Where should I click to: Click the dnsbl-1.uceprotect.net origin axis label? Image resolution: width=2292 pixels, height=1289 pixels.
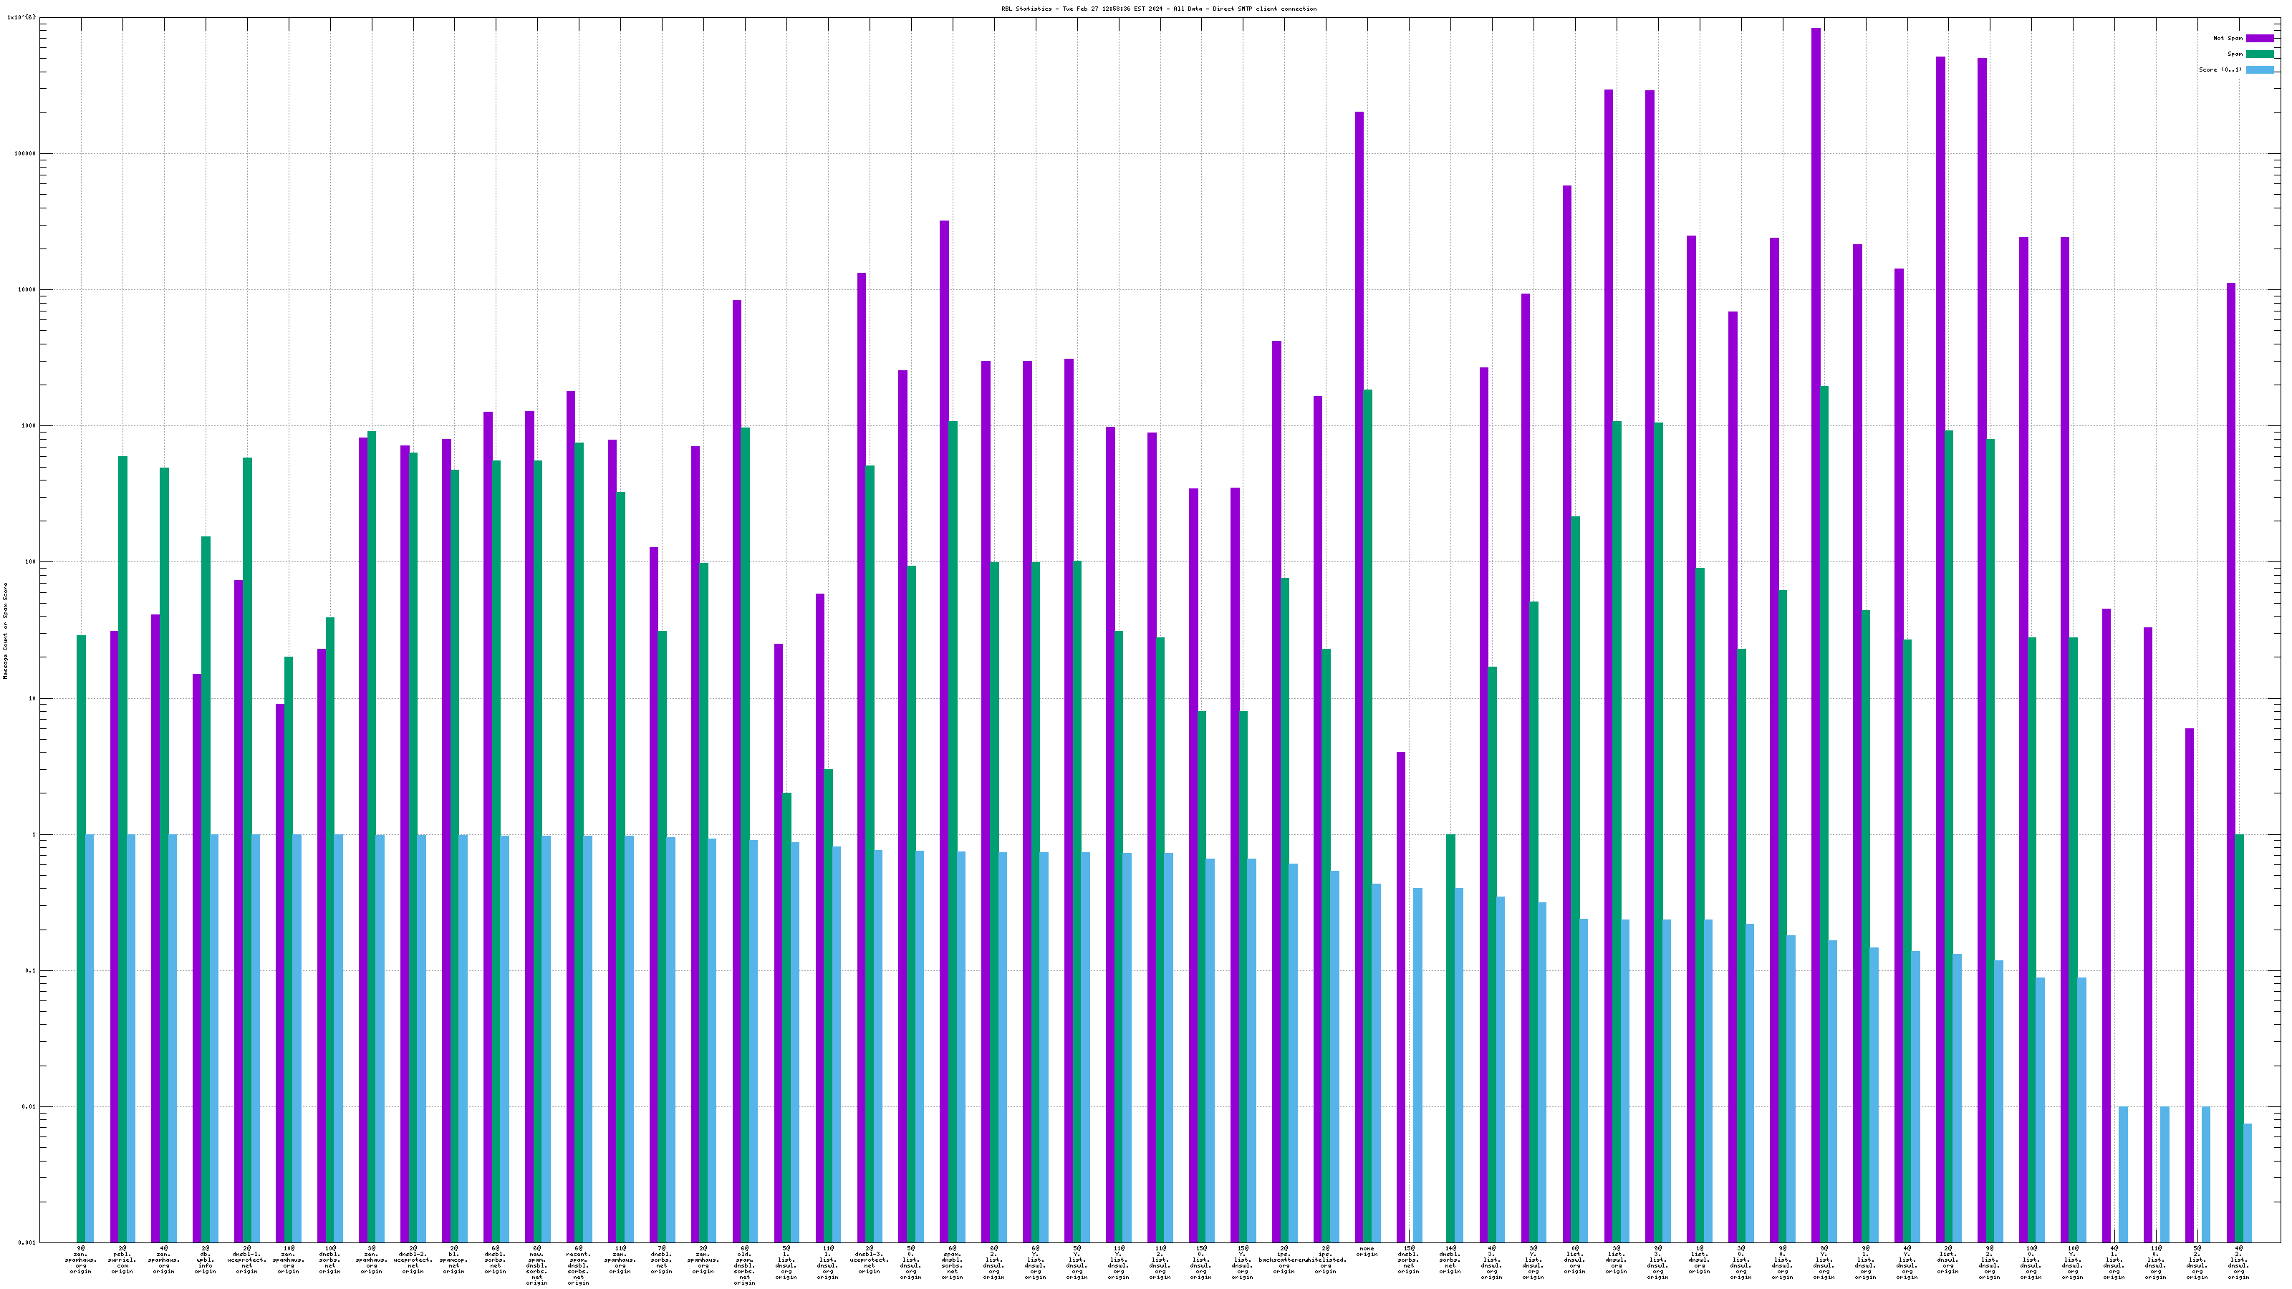tap(246, 1260)
